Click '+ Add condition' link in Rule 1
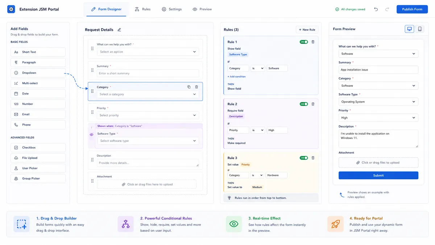Image resolution: width=435 pixels, height=245 pixels. 237,77
